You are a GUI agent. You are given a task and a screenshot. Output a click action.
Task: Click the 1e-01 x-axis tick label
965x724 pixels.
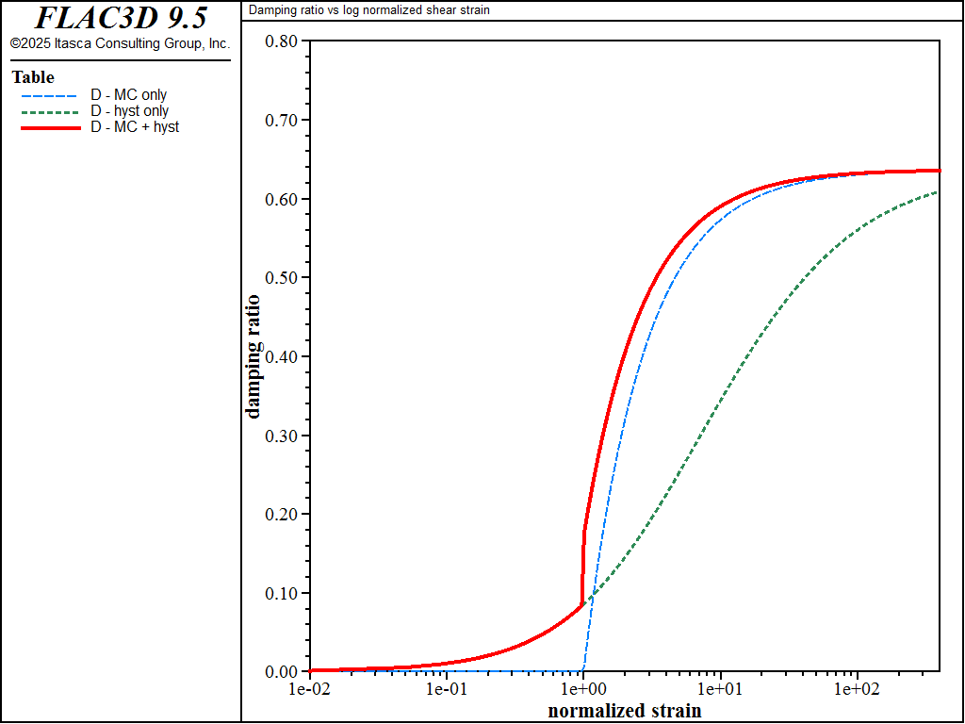[x=446, y=689]
